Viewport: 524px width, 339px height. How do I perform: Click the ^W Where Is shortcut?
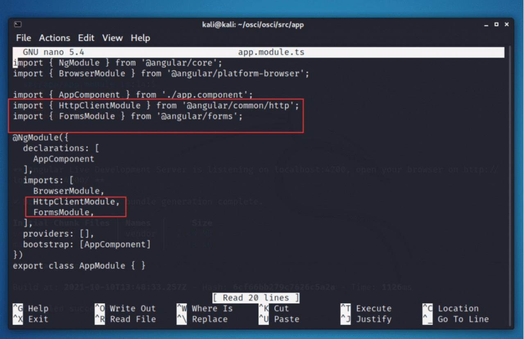tap(205, 308)
